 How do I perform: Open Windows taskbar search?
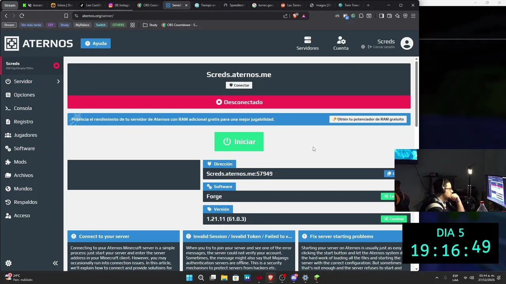[201, 278]
